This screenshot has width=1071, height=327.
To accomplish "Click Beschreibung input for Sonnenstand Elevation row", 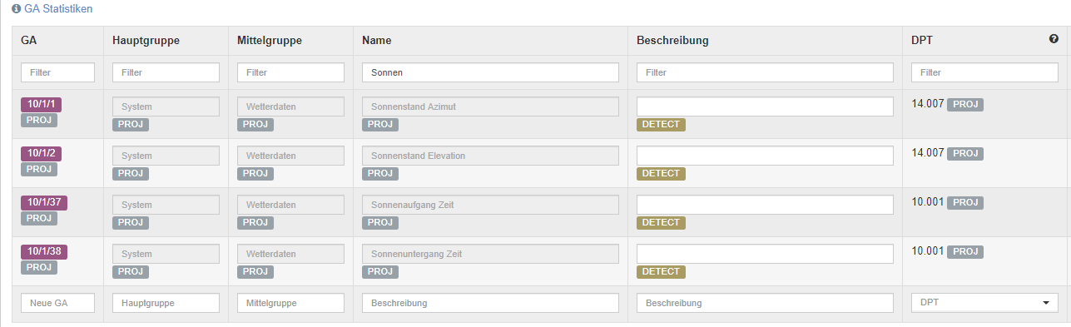I will [765, 156].
